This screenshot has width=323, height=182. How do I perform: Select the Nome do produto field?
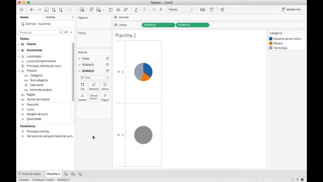tap(41, 90)
